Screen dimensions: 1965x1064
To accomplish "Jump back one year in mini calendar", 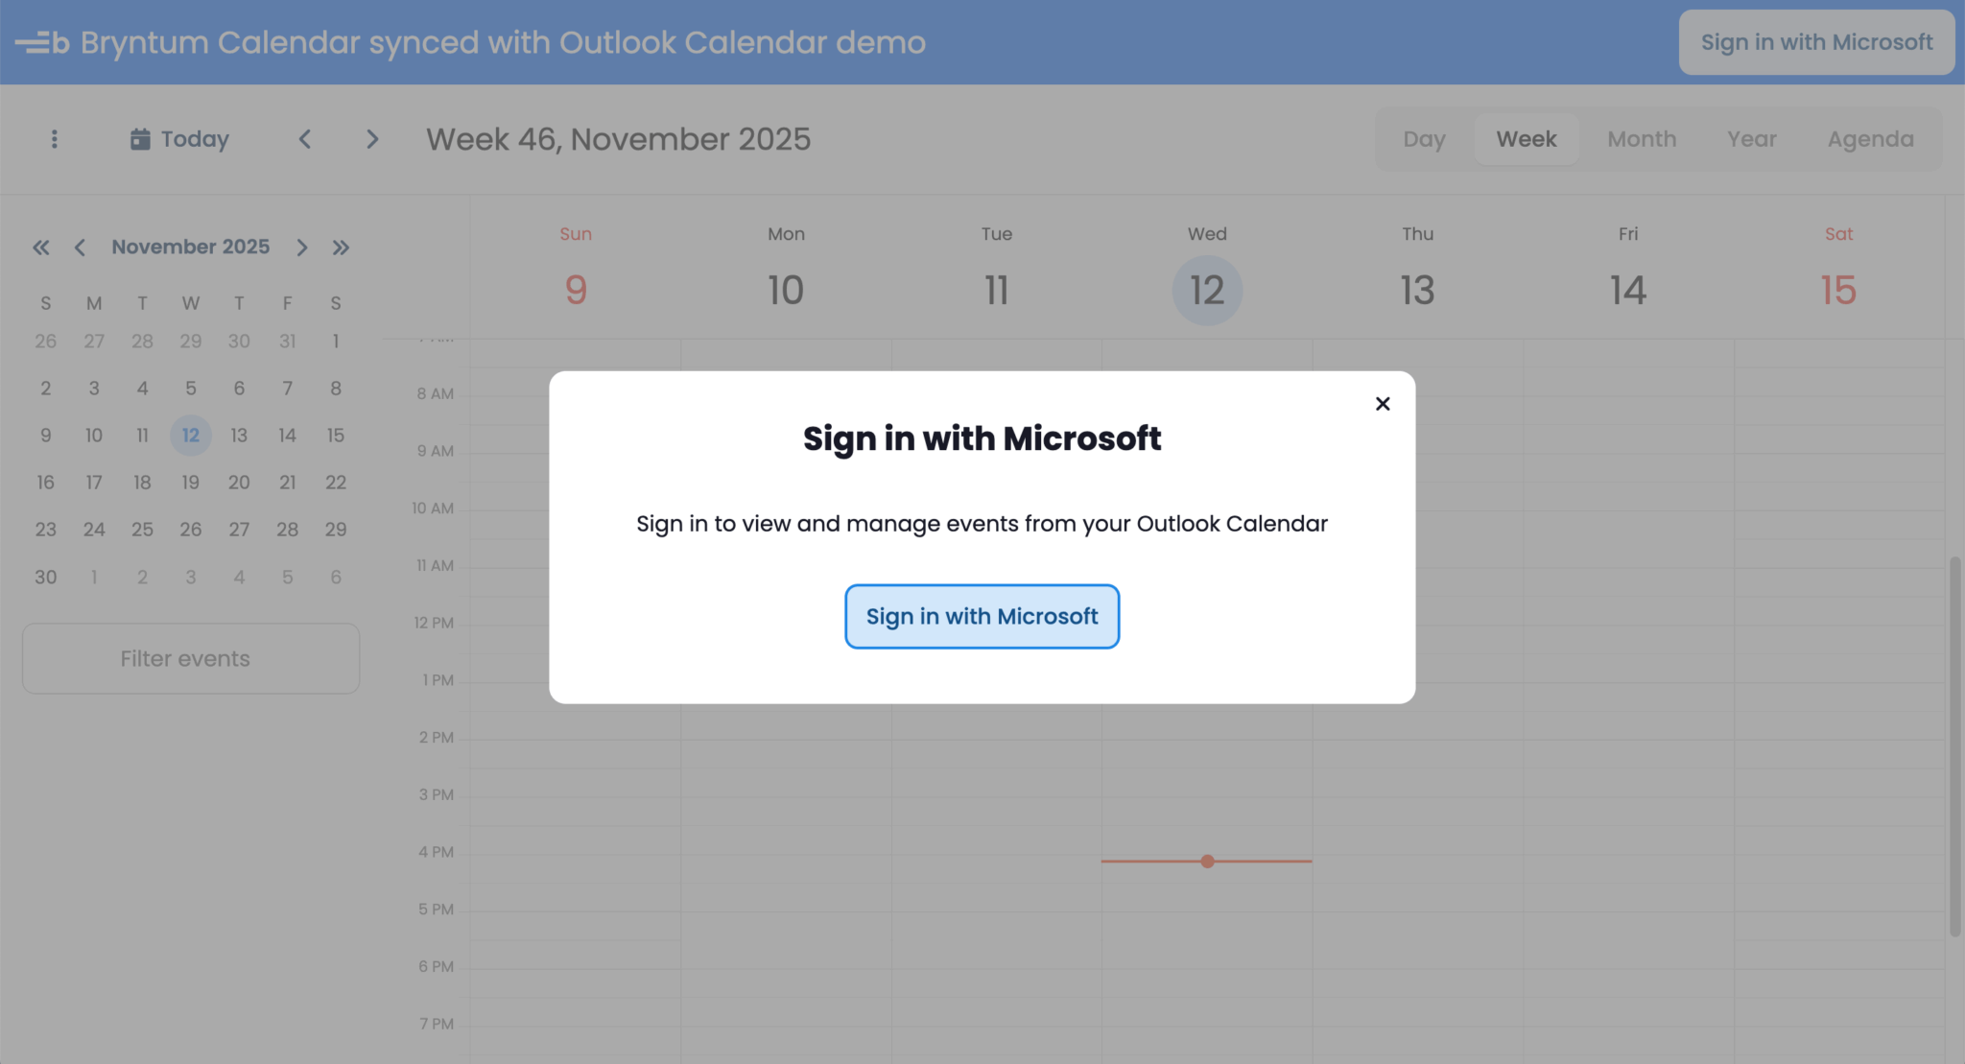I will (40, 248).
